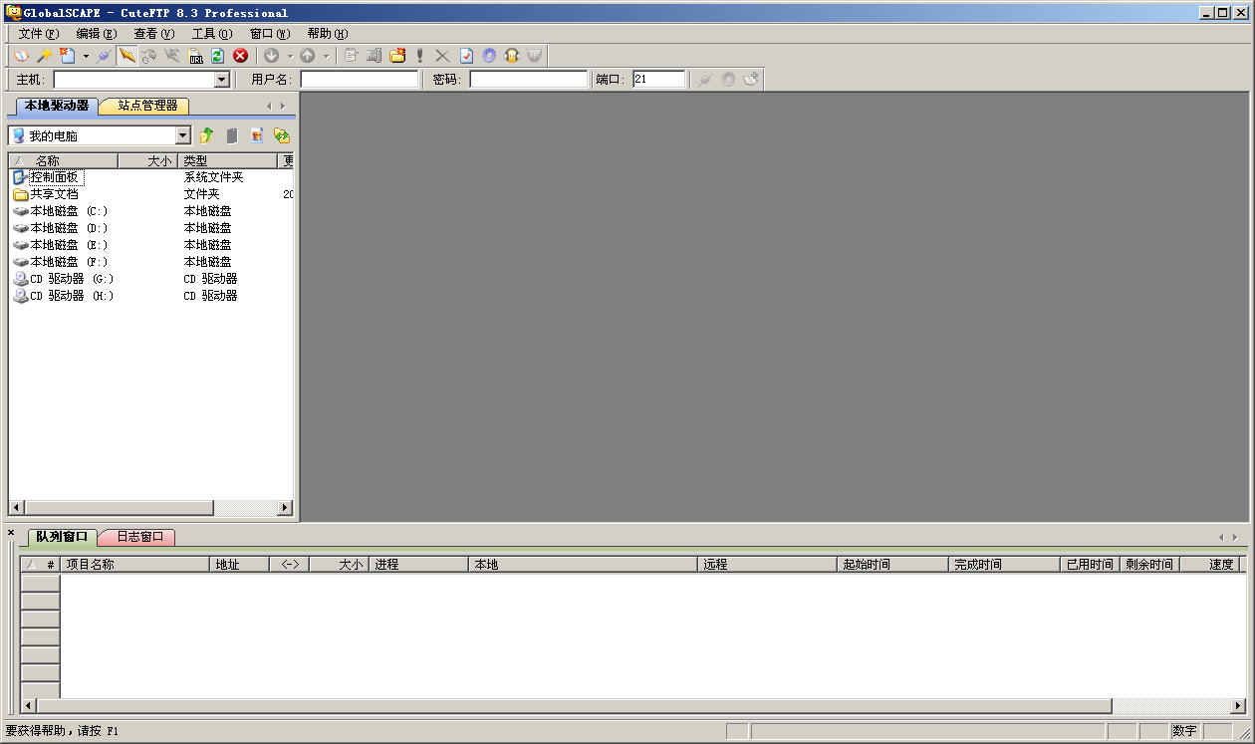Image resolution: width=1255 pixels, height=744 pixels.
Task: Click the Delete X toolbar icon
Action: click(442, 56)
